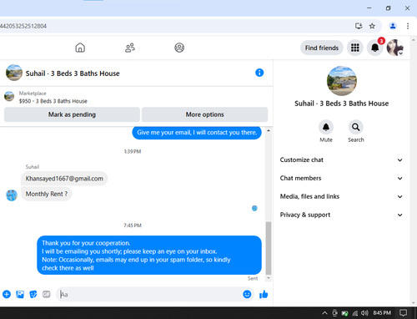The width and height of the screenshot is (417, 319).
Task: Click Suhail's small avatar beside messages
Action: pyautogui.click(x=12, y=195)
